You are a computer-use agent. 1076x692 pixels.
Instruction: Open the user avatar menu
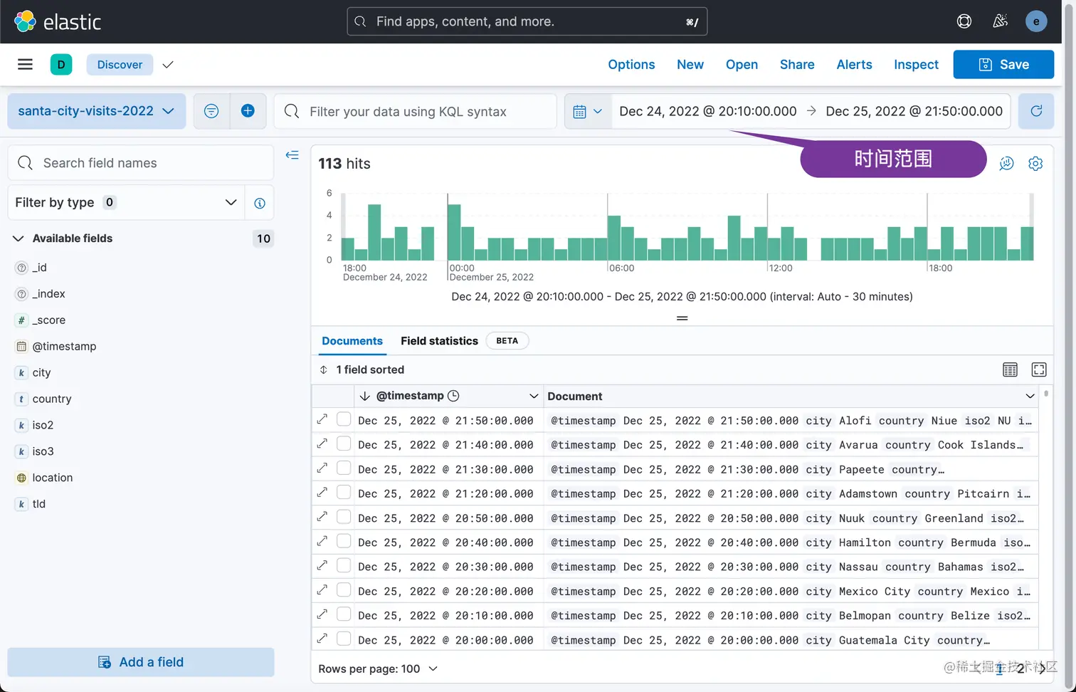(1035, 21)
